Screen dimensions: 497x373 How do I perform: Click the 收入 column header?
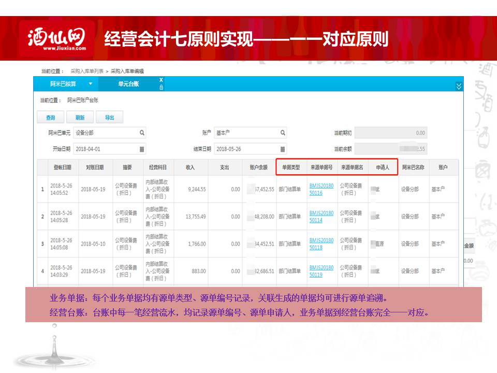click(190, 168)
